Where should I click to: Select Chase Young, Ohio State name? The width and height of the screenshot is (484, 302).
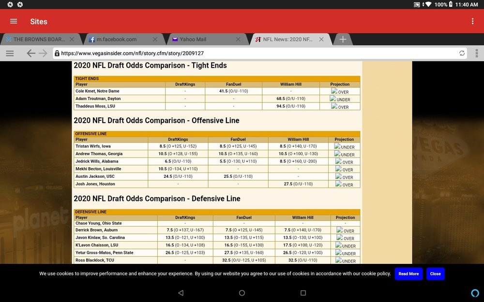pyautogui.click(x=98, y=223)
